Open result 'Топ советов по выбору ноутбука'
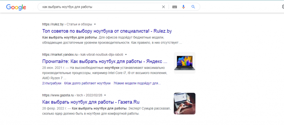Viewport: 284px width, 125px height. coord(107,31)
